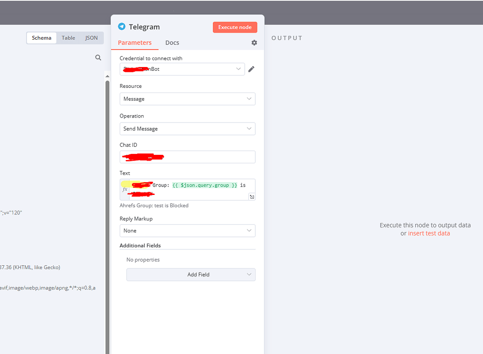
Task: Open the Resource dropdown showing Message
Action: click(187, 99)
